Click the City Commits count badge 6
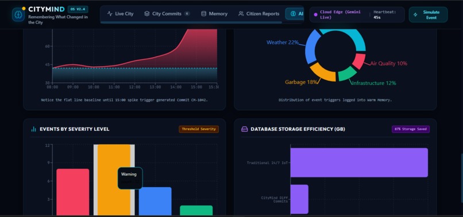The height and width of the screenshot is (217, 463). click(187, 14)
